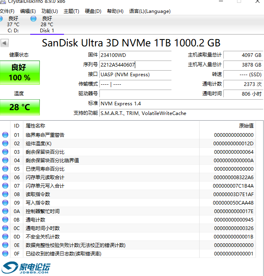Open the 主题(T) menu
264x276 pixels.
click(x=71, y=11)
